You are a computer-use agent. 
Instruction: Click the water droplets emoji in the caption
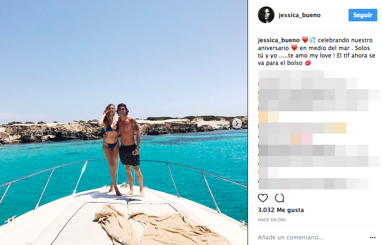coord(312,40)
